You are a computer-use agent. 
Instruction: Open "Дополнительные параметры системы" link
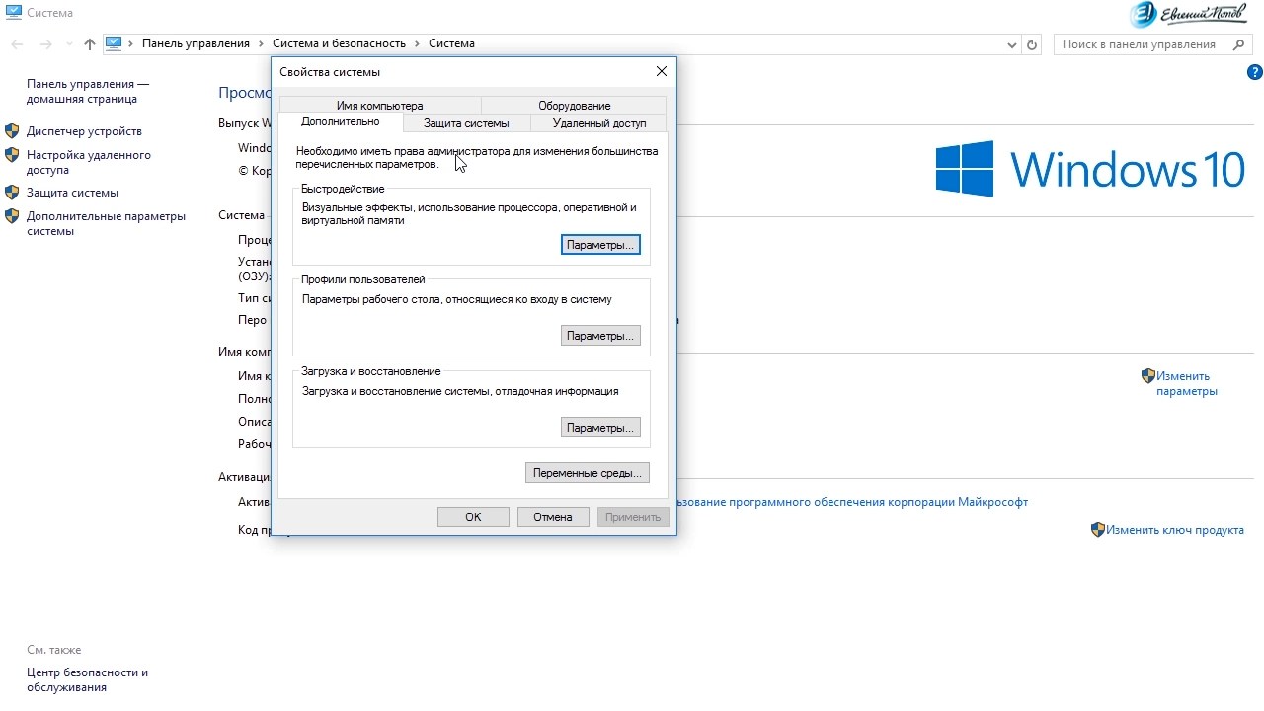point(106,223)
